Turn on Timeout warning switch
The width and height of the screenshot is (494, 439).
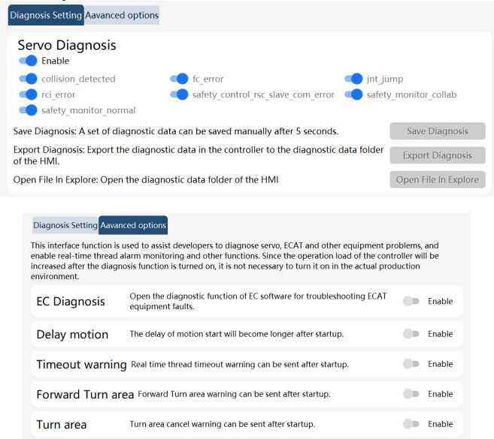(x=411, y=364)
